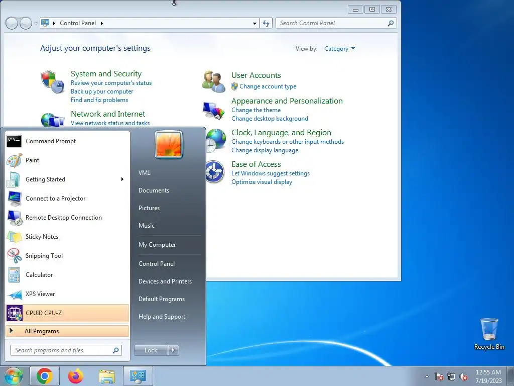This screenshot has height=386, width=514.
Task: Click the arrow after Control Panel in address bar
Action: point(101,23)
